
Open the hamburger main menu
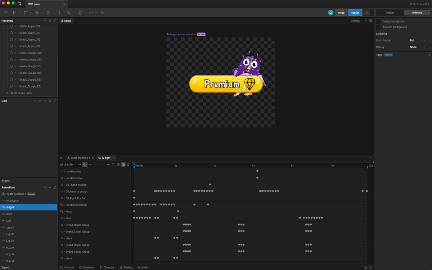click(6, 13)
